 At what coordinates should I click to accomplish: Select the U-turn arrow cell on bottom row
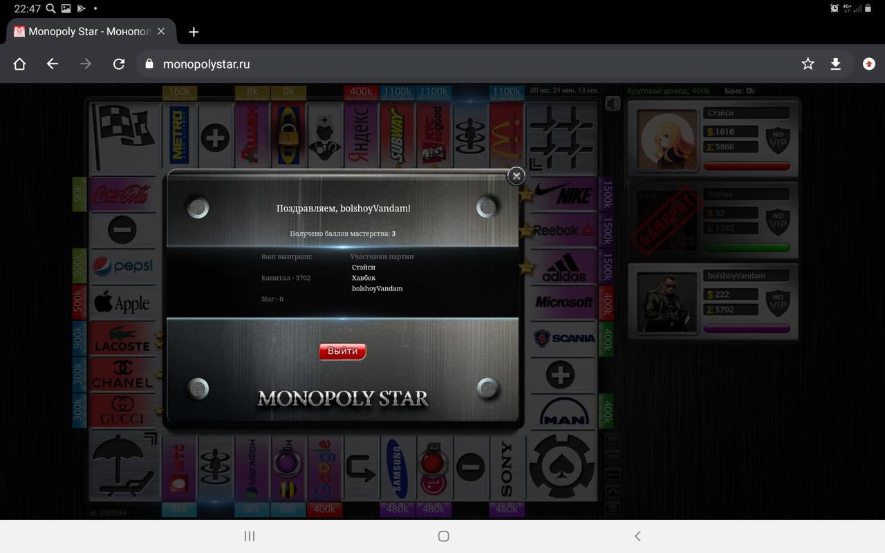click(361, 468)
